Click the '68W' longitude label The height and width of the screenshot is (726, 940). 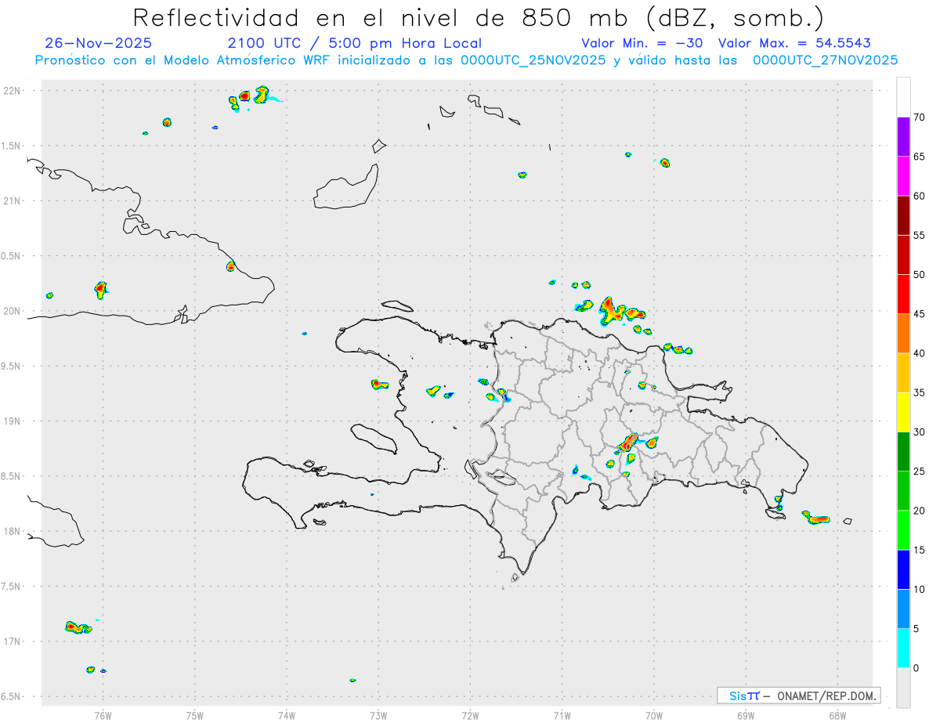pyautogui.click(x=837, y=715)
